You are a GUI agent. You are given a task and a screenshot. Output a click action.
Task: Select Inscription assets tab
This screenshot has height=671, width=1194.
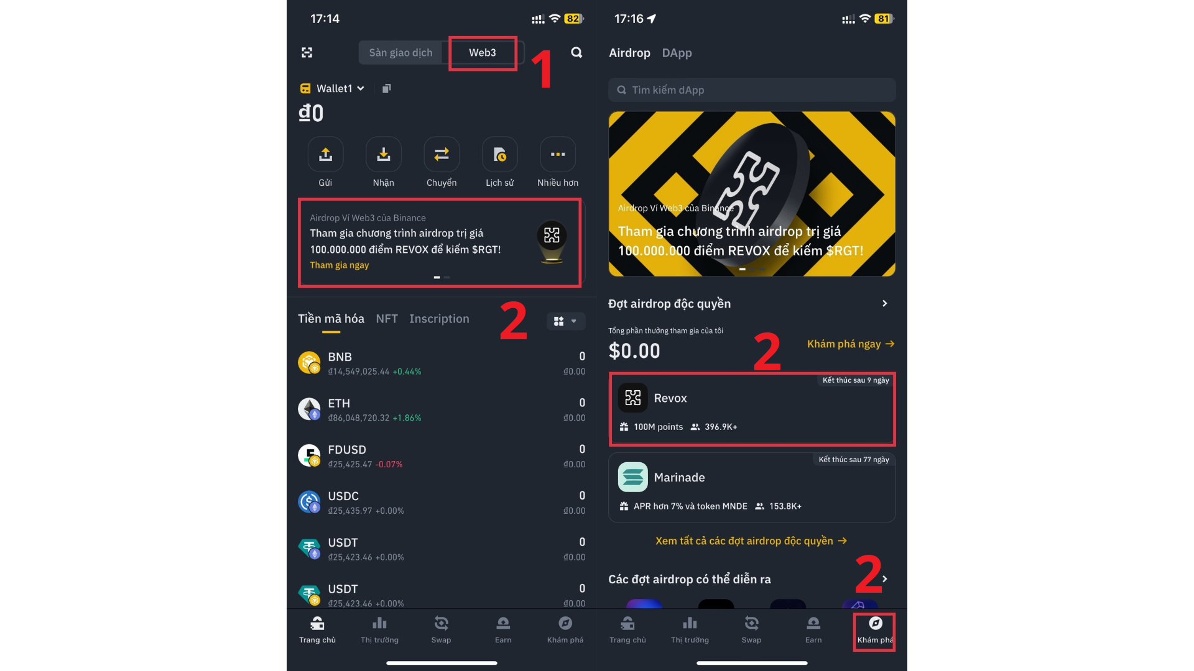point(440,318)
